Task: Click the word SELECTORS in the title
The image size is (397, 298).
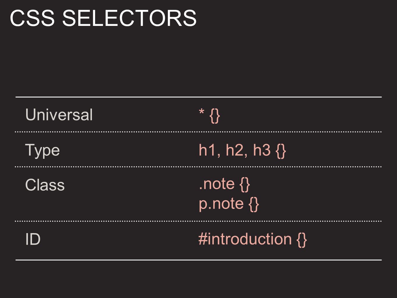Action: [x=129, y=18]
